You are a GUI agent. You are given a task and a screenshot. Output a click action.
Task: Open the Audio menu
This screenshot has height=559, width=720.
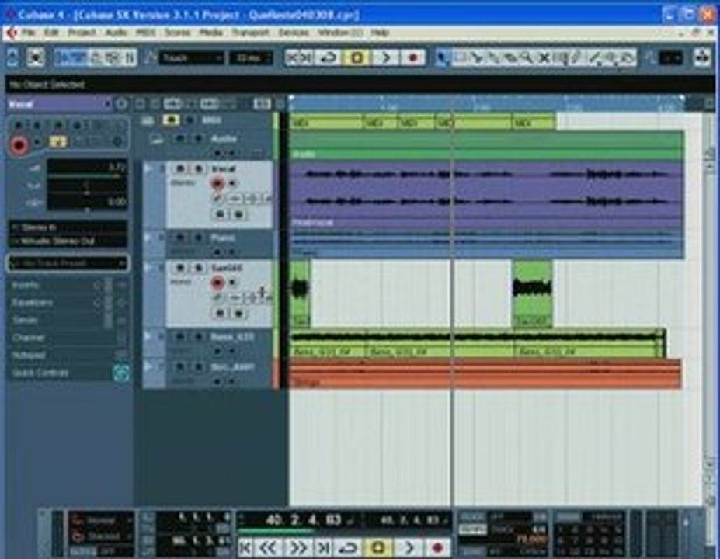[116, 33]
